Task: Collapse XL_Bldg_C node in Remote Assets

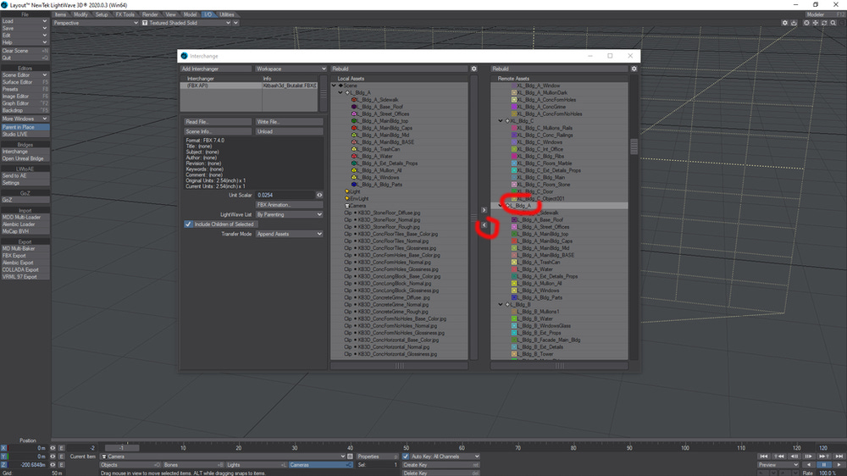Action: click(x=501, y=121)
